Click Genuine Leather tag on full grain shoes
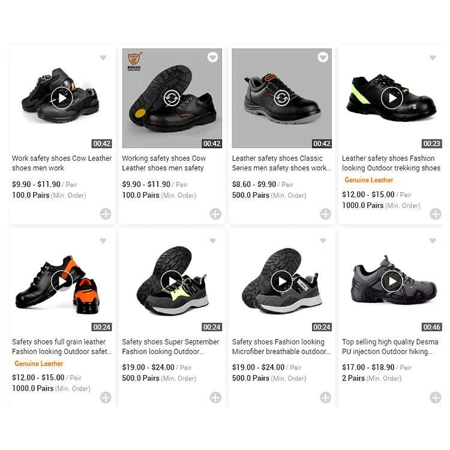This screenshot has width=450, height=450. (39, 364)
